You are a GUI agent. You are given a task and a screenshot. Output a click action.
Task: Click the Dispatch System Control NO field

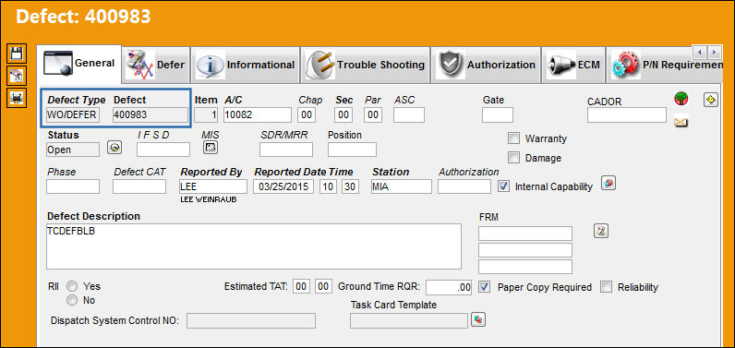click(251, 321)
